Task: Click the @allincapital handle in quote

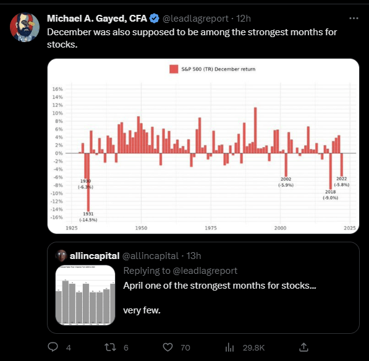Action: pyautogui.click(x=150, y=256)
